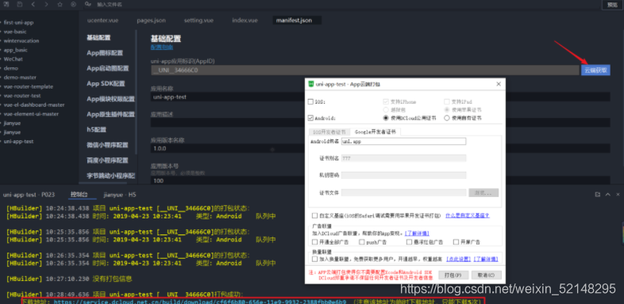The image size is (624, 304).
Task: Open the uni-app-test - P023 console tab
Action: [29, 195]
